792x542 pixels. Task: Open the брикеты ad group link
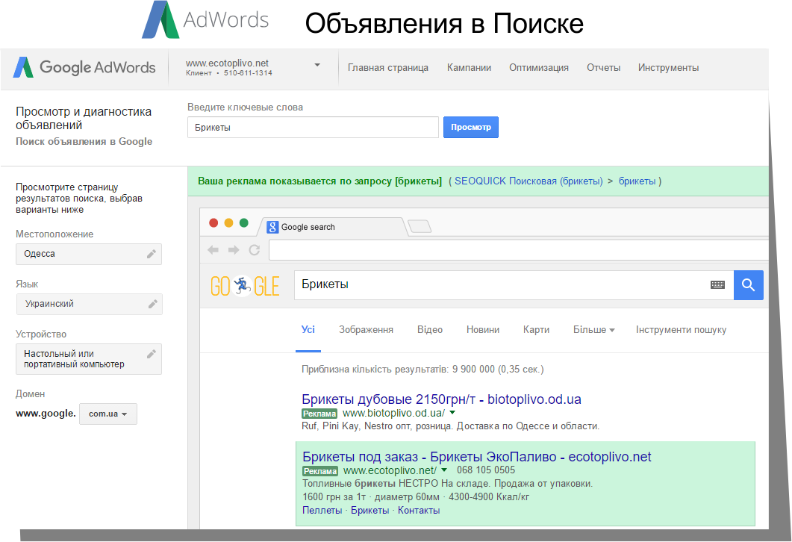click(637, 181)
